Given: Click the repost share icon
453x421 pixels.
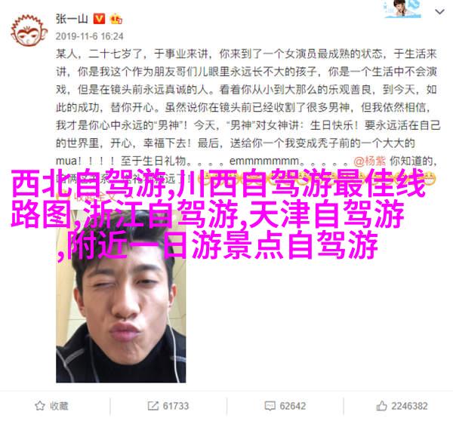Looking at the screenshot, I should [x=153, y=406].
